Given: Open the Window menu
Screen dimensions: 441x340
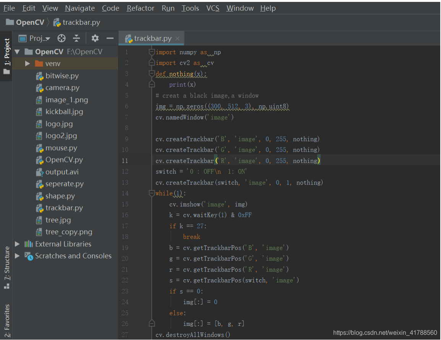Looking at the screenshot, I should tap(240, 8).
